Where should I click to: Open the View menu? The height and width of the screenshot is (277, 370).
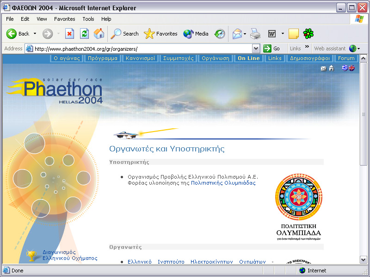click(x=42, y=19)
